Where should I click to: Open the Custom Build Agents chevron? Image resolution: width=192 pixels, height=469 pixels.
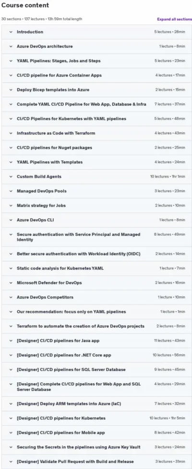[11, 177]
